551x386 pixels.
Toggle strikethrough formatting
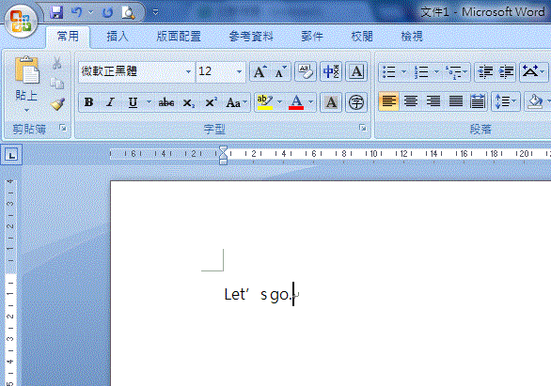165,102
